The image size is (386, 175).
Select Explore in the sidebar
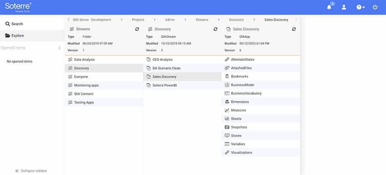(32, 36)
